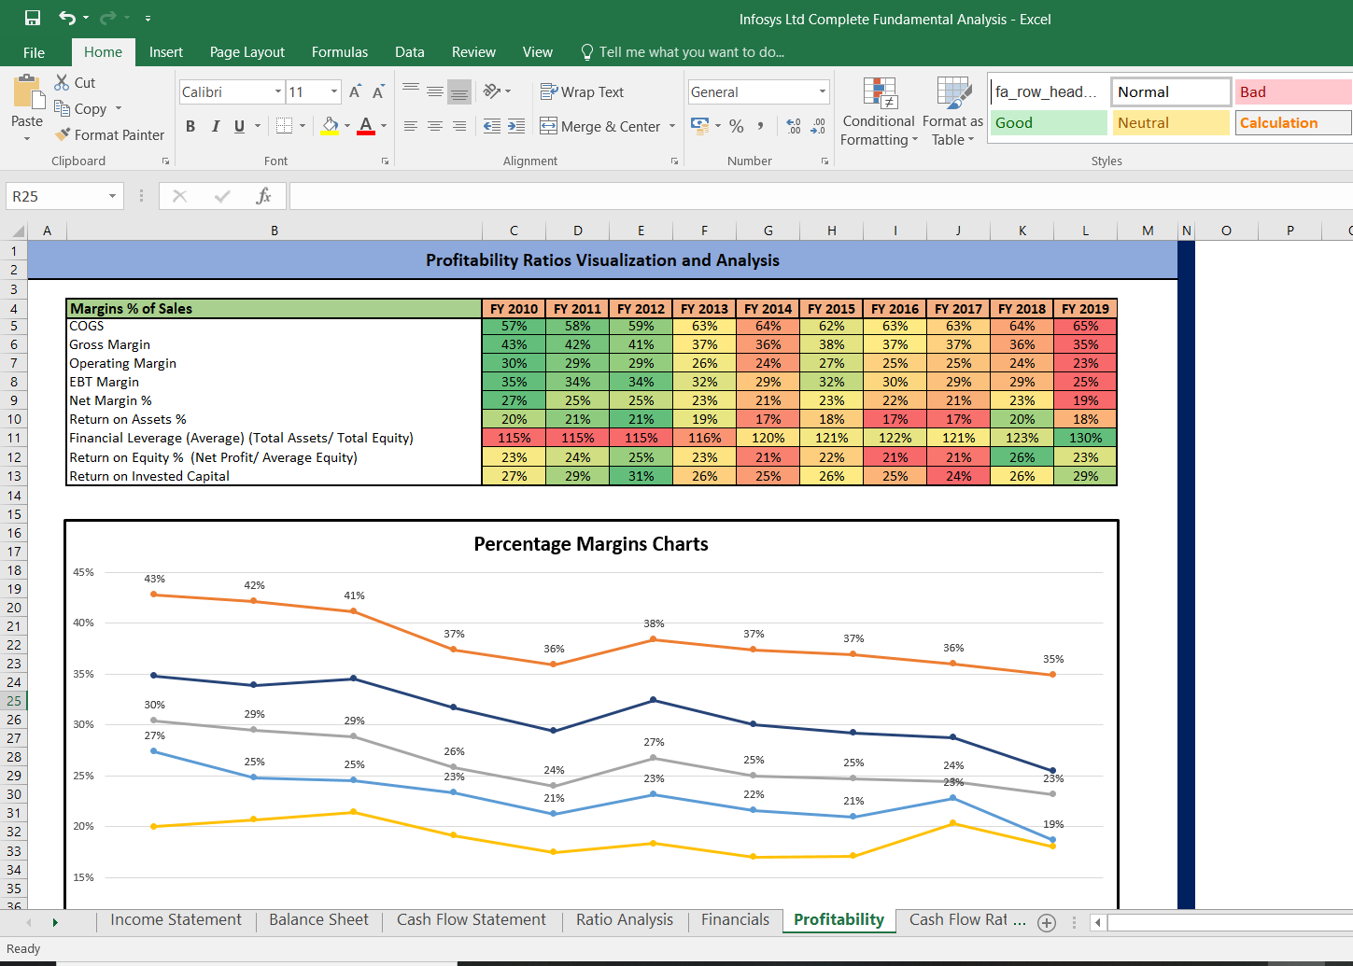Image resolution: width=1353 pixels, height=966 pixels.
Task: Open Merge & Center dropdown arrow
Action: coord(672,126)
